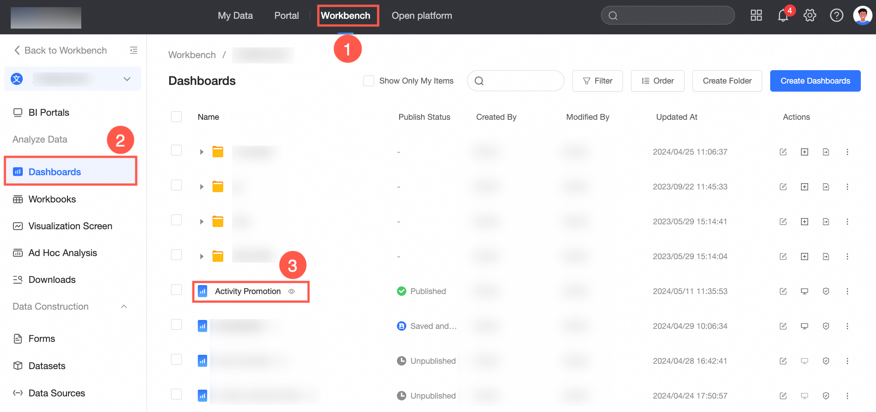The image size is (876, 412).
Task: Expand the folder updated 2023/05/29 15:14:41
Action: (201, 222)
